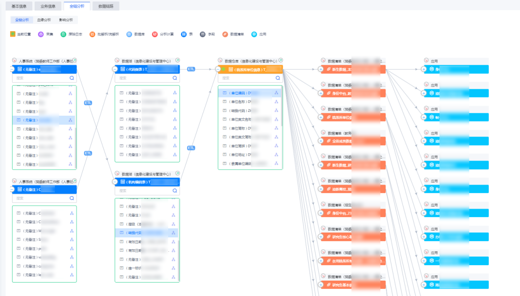Click search magnifier in 代码类表 node

coord(175,77)
